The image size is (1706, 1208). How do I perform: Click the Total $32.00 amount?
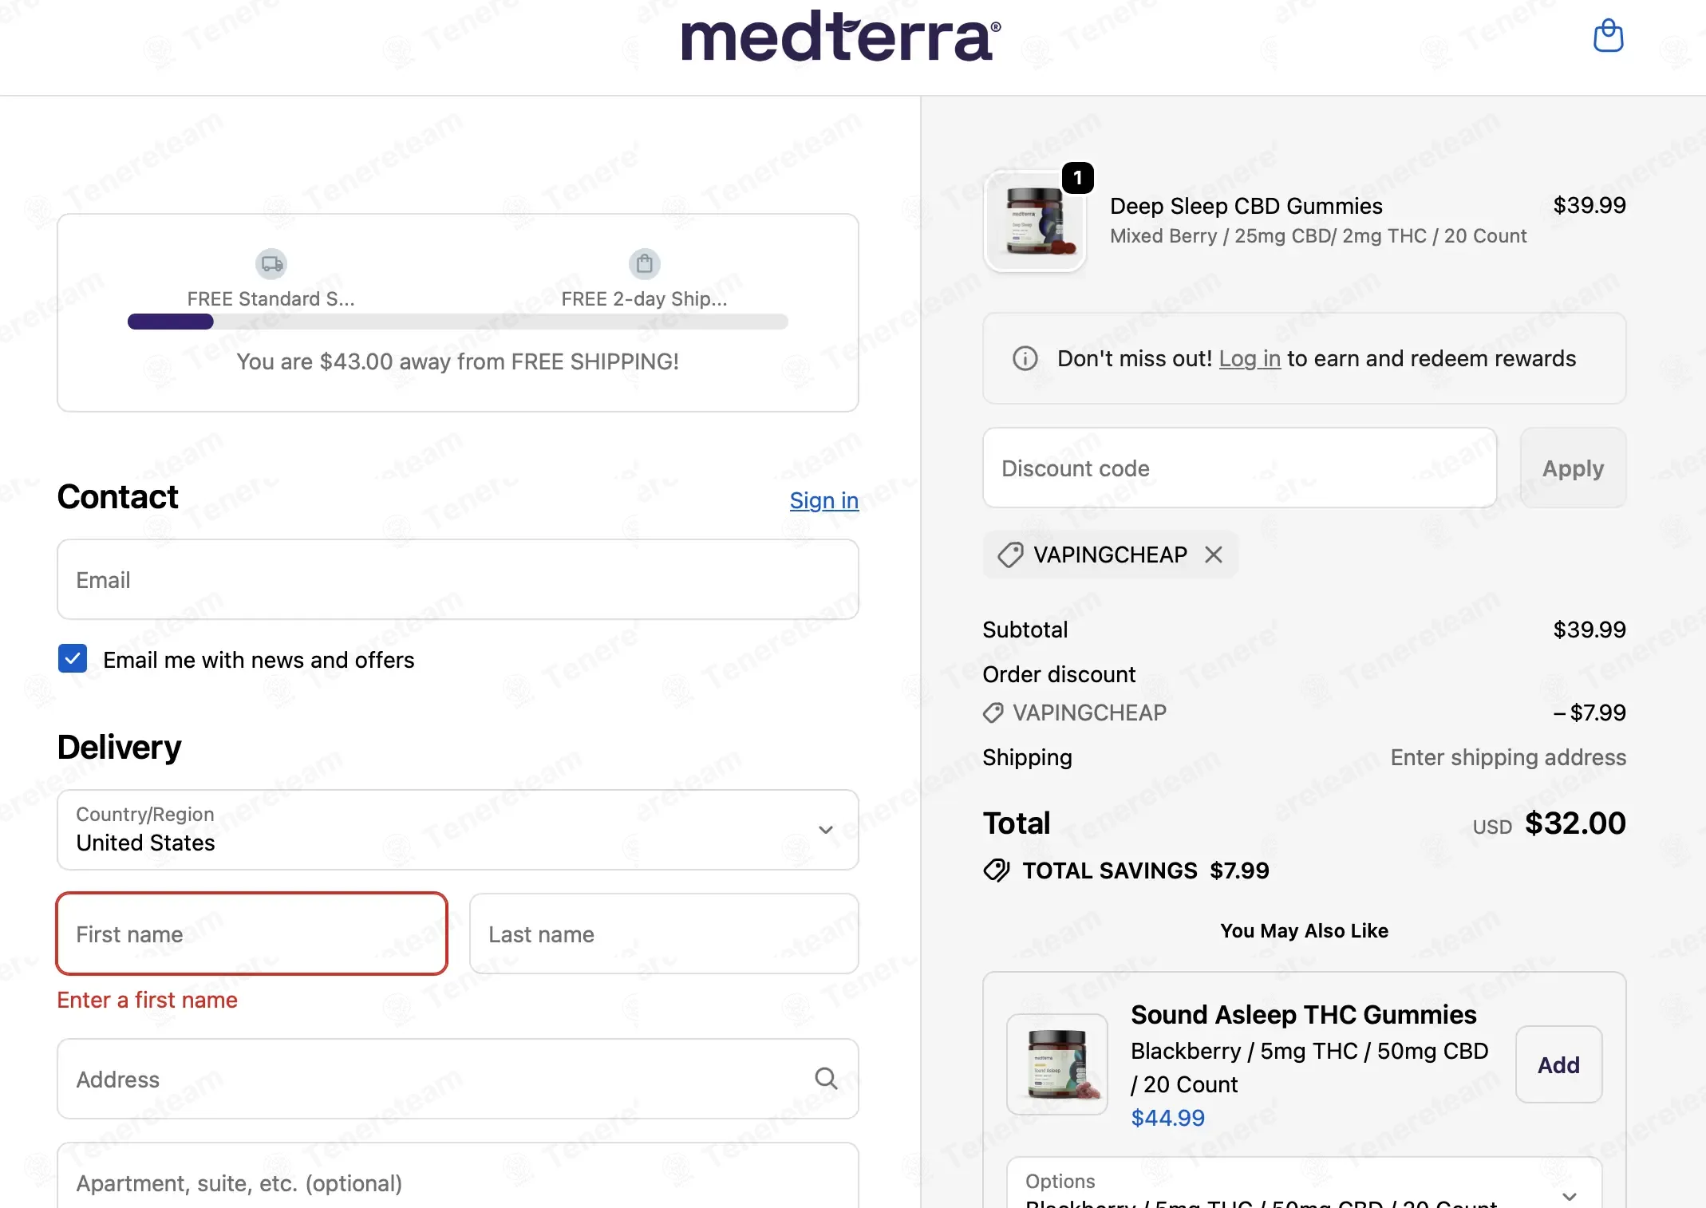tap(1575, 823)
